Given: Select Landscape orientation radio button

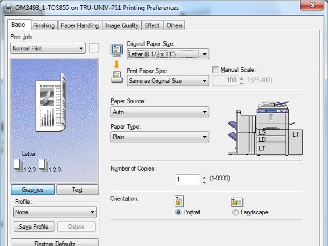Looking at the screenshot, I should point(235,212).
